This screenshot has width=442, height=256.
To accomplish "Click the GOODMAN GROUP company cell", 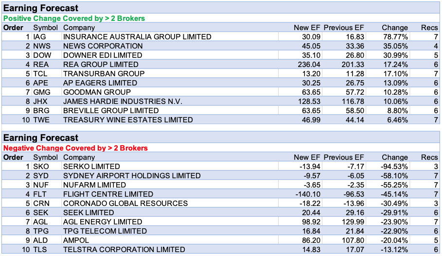I will point(97,92).
